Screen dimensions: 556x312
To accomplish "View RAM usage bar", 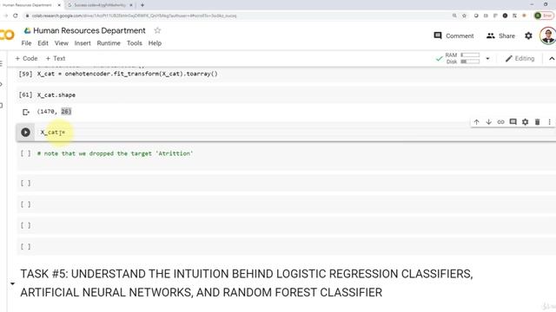I will [470, 55].
